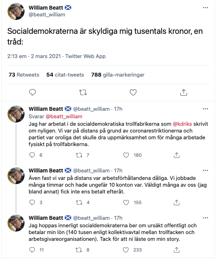The height and width of the screenshot is (259, 216).
Task: Open more options on the last reply
Action: [205, 218]
